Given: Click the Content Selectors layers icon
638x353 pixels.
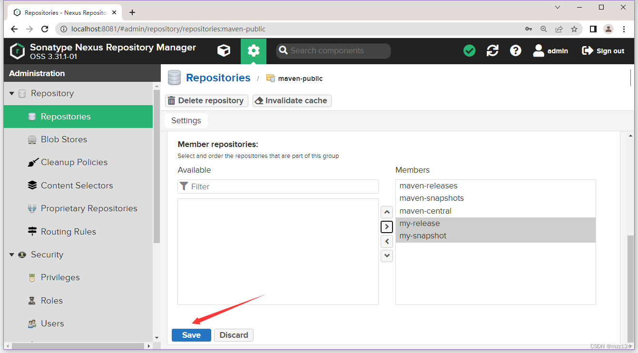Looking at the screenshot, I should (x=32, y=186).
